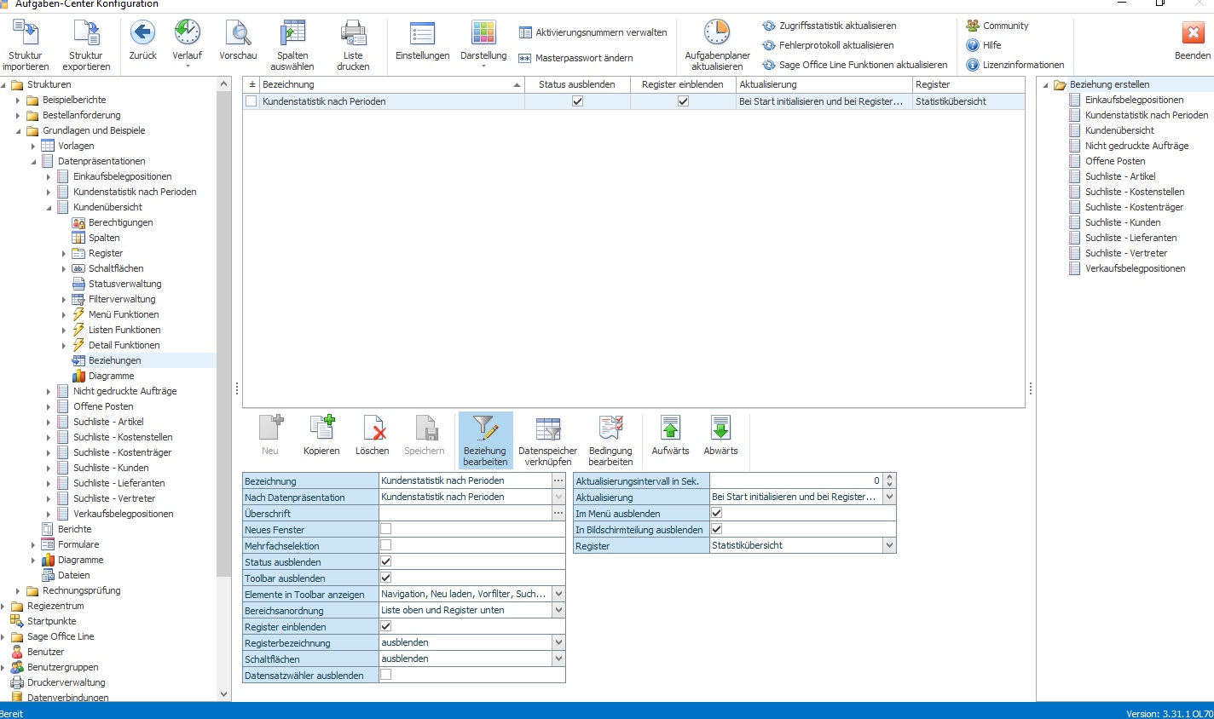Viewport: 1214px width, 719px height.
Task: Click Datenspeicher verknüpfen icon
Action: coord(547,428)
